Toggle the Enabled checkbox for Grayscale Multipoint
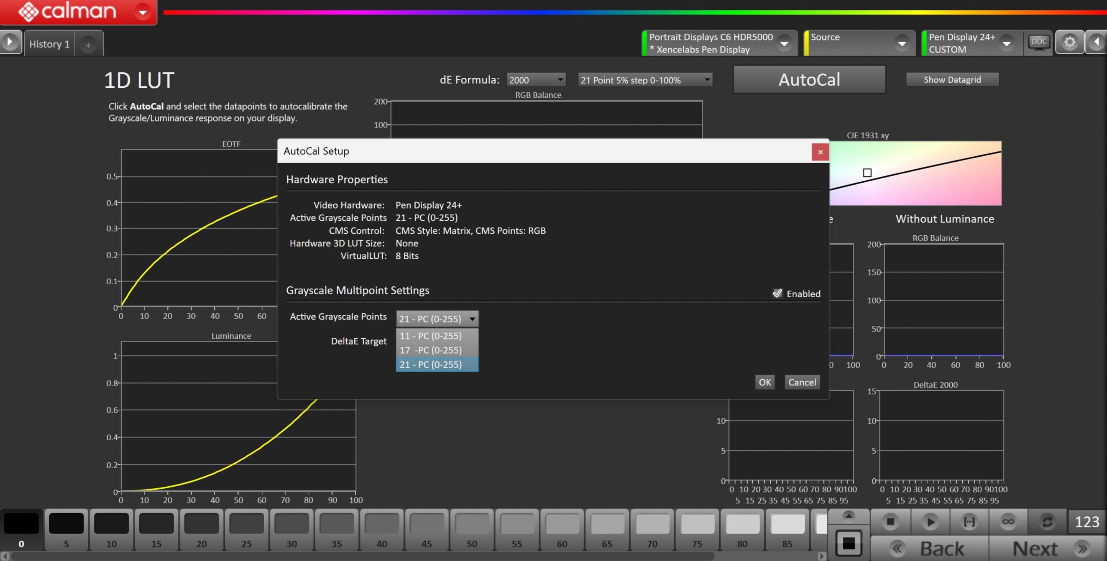Viewport: 1107px width, 561px height. (777, 293)
